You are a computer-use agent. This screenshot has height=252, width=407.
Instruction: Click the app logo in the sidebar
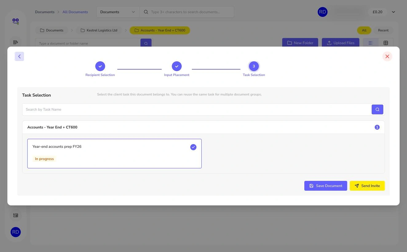click(x=16, y=21)
